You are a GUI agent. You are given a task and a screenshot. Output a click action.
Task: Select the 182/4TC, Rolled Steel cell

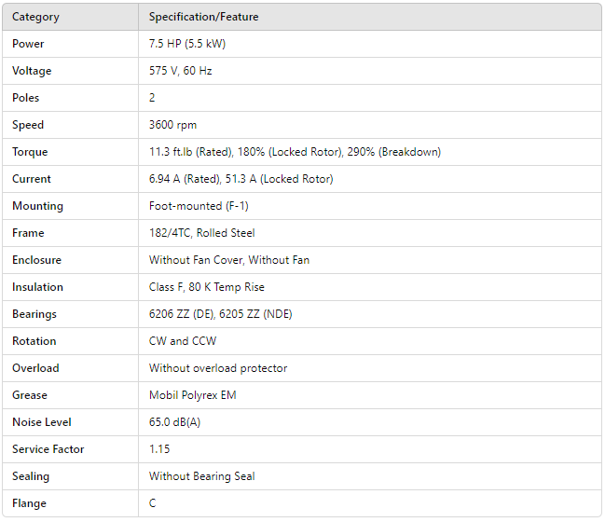200,233
